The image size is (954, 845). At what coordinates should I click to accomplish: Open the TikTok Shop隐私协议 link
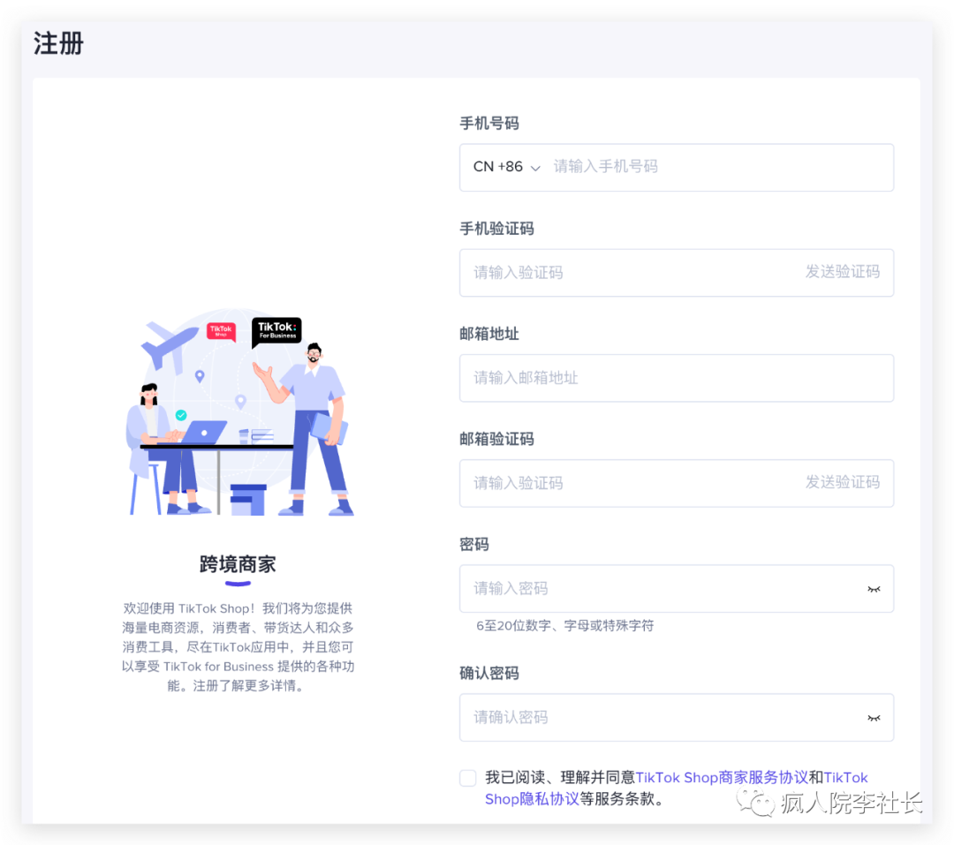pos(532,798)
